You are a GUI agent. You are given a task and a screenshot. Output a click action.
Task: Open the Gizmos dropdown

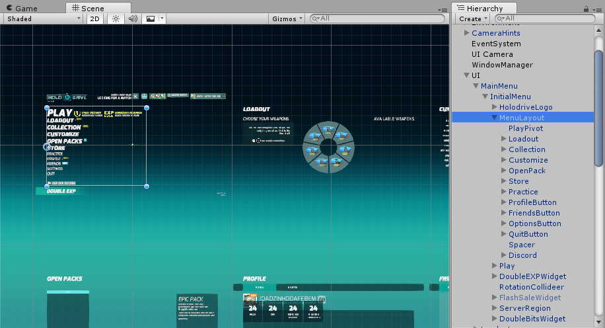point(287,19)
